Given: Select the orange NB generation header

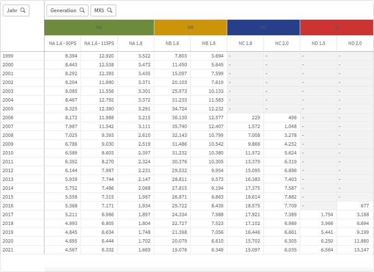Looking at the screenshot, I should [190, 27].
